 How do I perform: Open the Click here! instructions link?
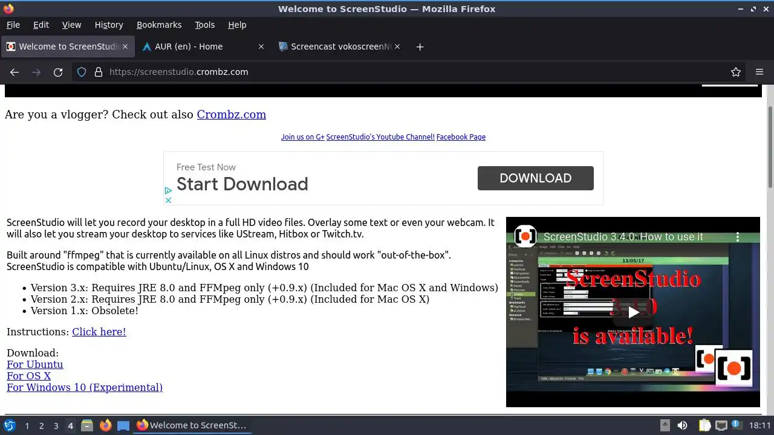click(99, 332)
